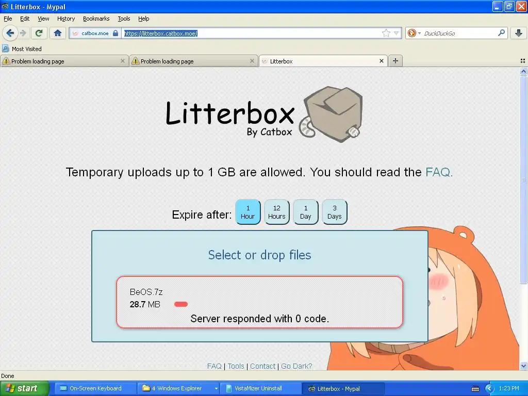Click the keyboard tray icon
Viewport: 528px width, 396px height.
[475, 389]
